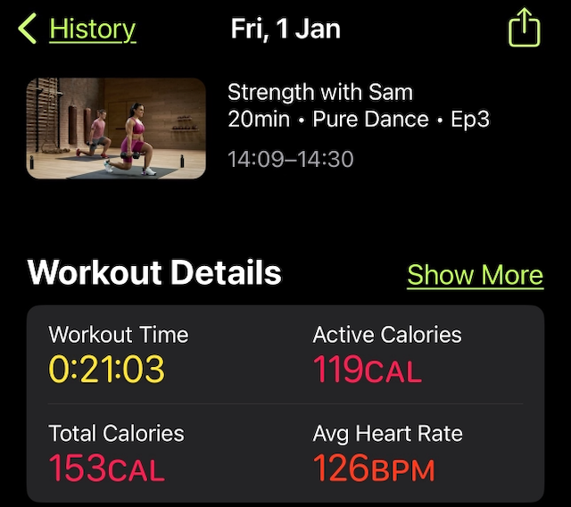Open the Strength with Sam thumbnail
This screenshot has height=507, width=571.
(116, 129)
